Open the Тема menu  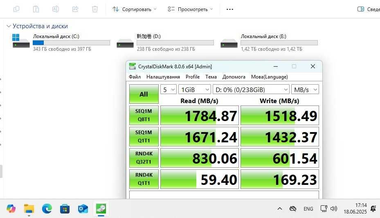211,77
